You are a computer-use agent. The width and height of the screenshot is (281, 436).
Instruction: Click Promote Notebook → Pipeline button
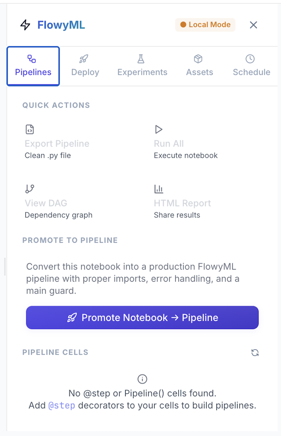[x=142, y=317]
